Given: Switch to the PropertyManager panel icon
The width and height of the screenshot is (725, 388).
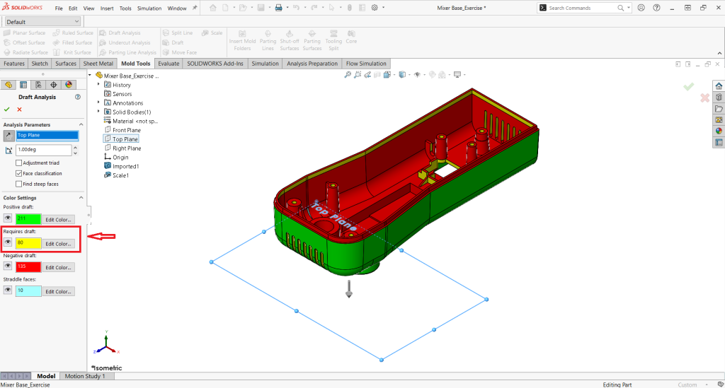Looking at the screenshot, I should (x=23, y=85).
